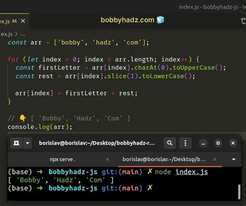Click the const arr declaration line

[x=78, y=42]
